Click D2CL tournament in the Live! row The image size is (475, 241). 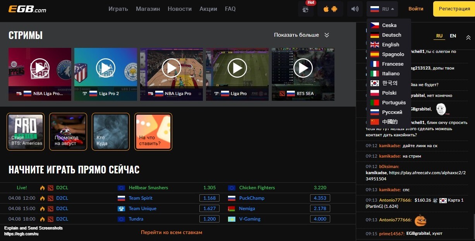(62, 188)
